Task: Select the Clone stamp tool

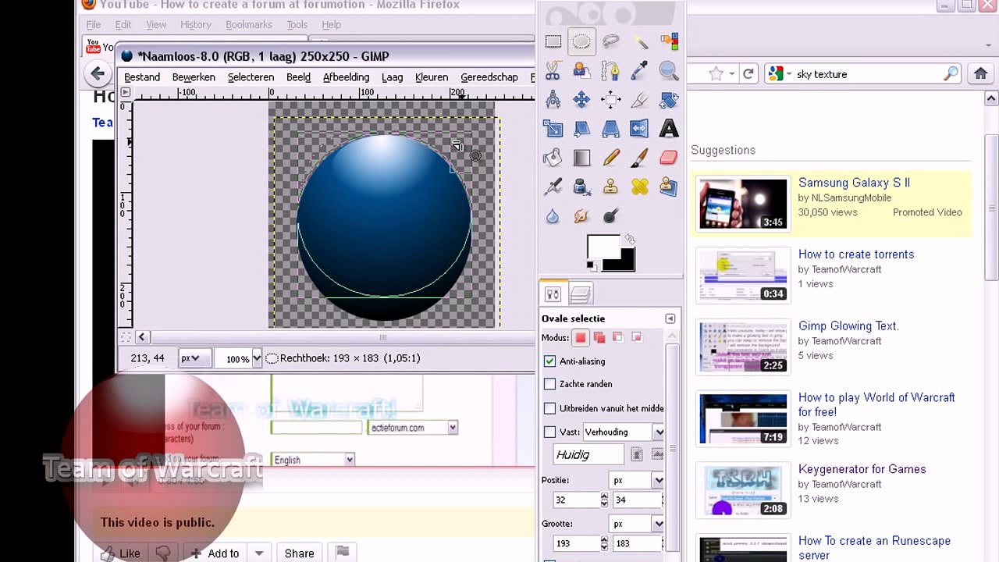Action: [x=610, y=187]
